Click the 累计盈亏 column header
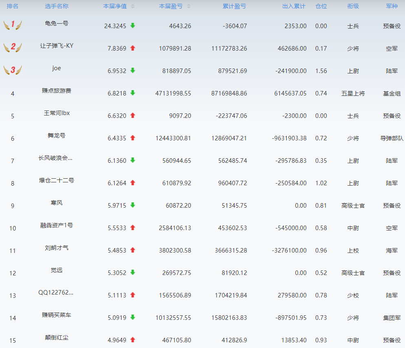 tap(234, 6)
